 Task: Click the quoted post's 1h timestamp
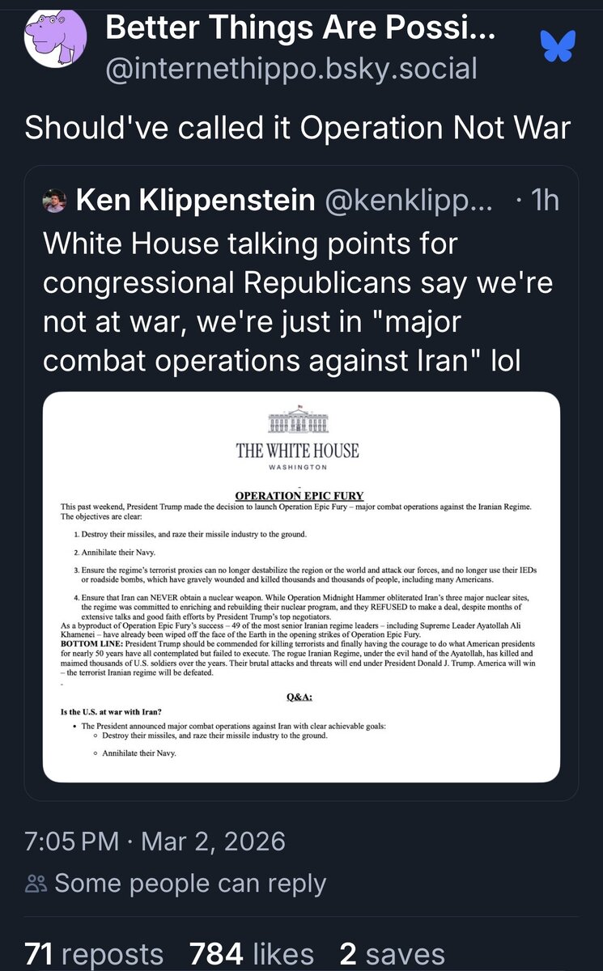coord(544,200)
